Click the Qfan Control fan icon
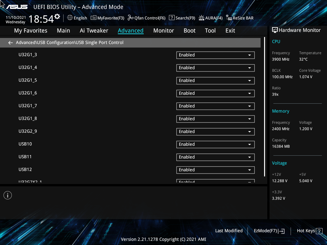Viewport: 327px width, 245px height. tap(131, 18)
